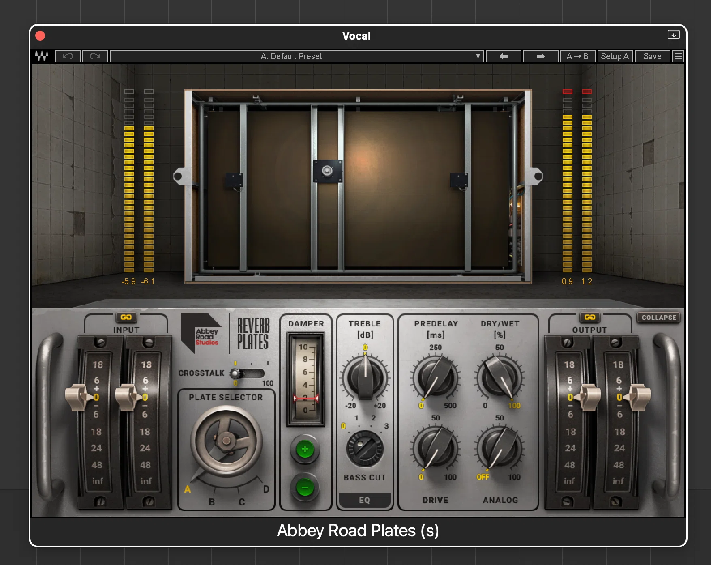
Task: Toggle the Output channel link
Action: pyautogui.click(x=590, y=317)
